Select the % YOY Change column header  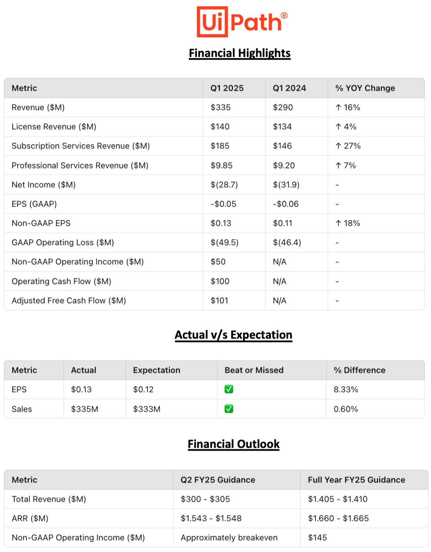(x=365, y=88)
